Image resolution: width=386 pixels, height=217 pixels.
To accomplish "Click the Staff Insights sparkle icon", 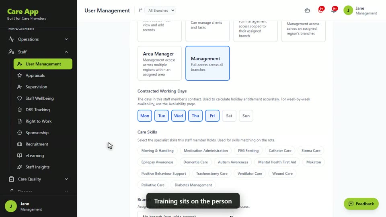I will [x=19, y=167].
